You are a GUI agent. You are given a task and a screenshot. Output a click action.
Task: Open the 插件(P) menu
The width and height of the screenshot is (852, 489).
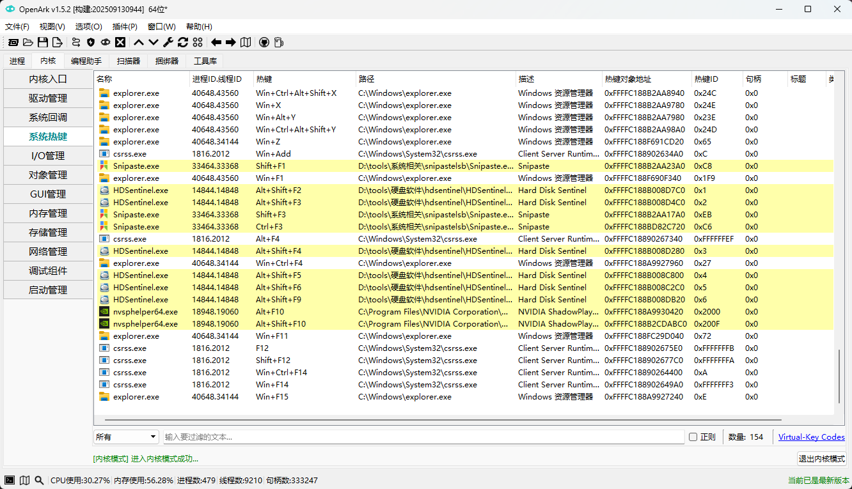(125, 27)
